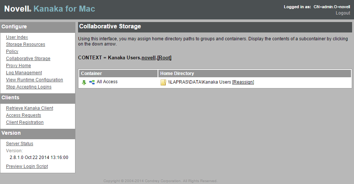Navigate to the [Root] context
Viewport: 354px width, 184px height.
pos(164,58)
